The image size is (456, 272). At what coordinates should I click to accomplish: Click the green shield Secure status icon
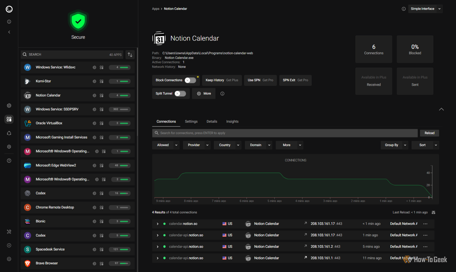pos(78,22)
